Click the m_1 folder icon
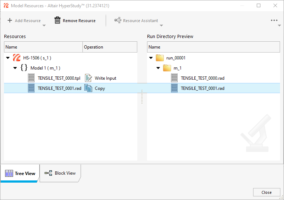 [x=167, y=68]
